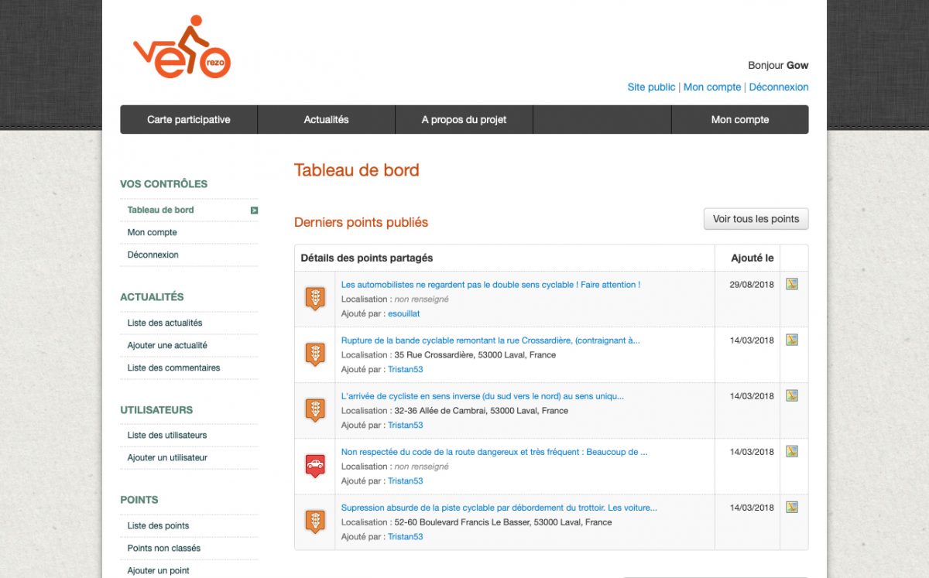This screenshot has height=578, width=929.
Task: Choose Ajouter une actualité in the sidebar
Action: coord(167,346)
